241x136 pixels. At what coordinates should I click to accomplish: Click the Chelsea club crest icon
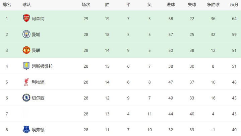click(26, 98)
